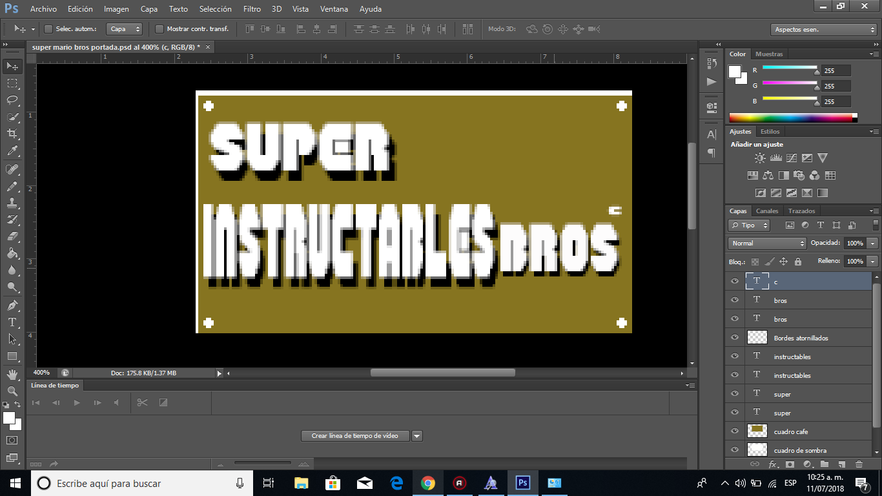Add a Color Balance adjustment

point(768,175)
